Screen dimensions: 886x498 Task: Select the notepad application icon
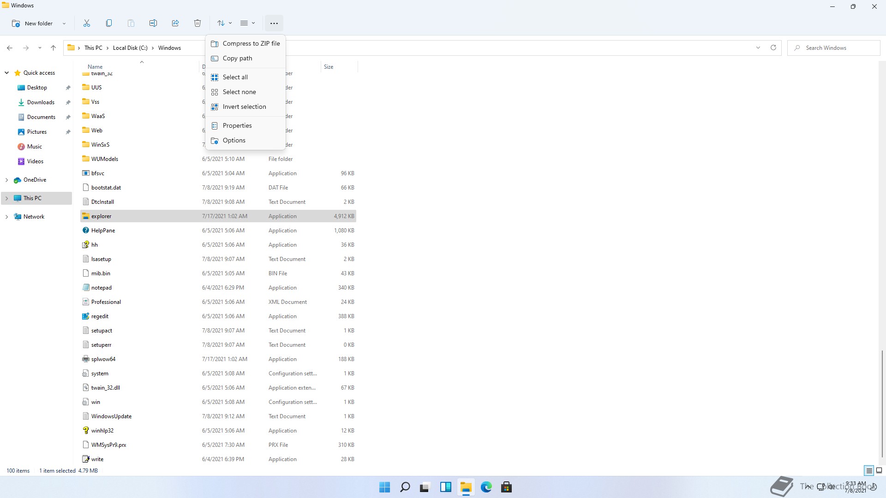click(86, 288)
